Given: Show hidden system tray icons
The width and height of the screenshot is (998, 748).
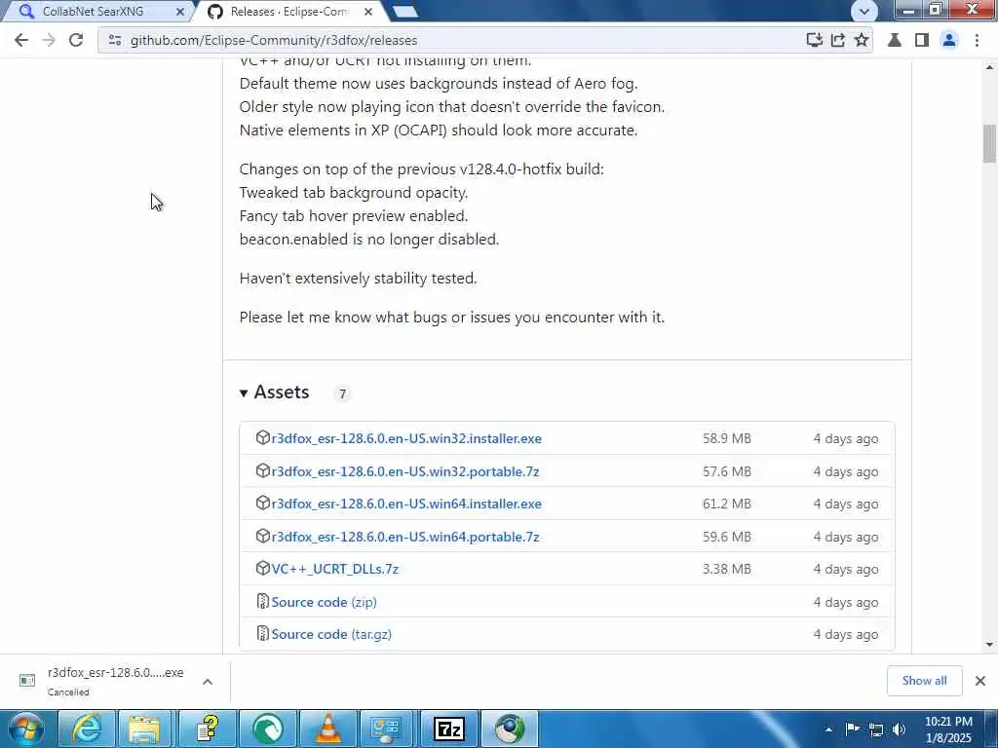Looking at the screenshot, I should click(828, 729).
